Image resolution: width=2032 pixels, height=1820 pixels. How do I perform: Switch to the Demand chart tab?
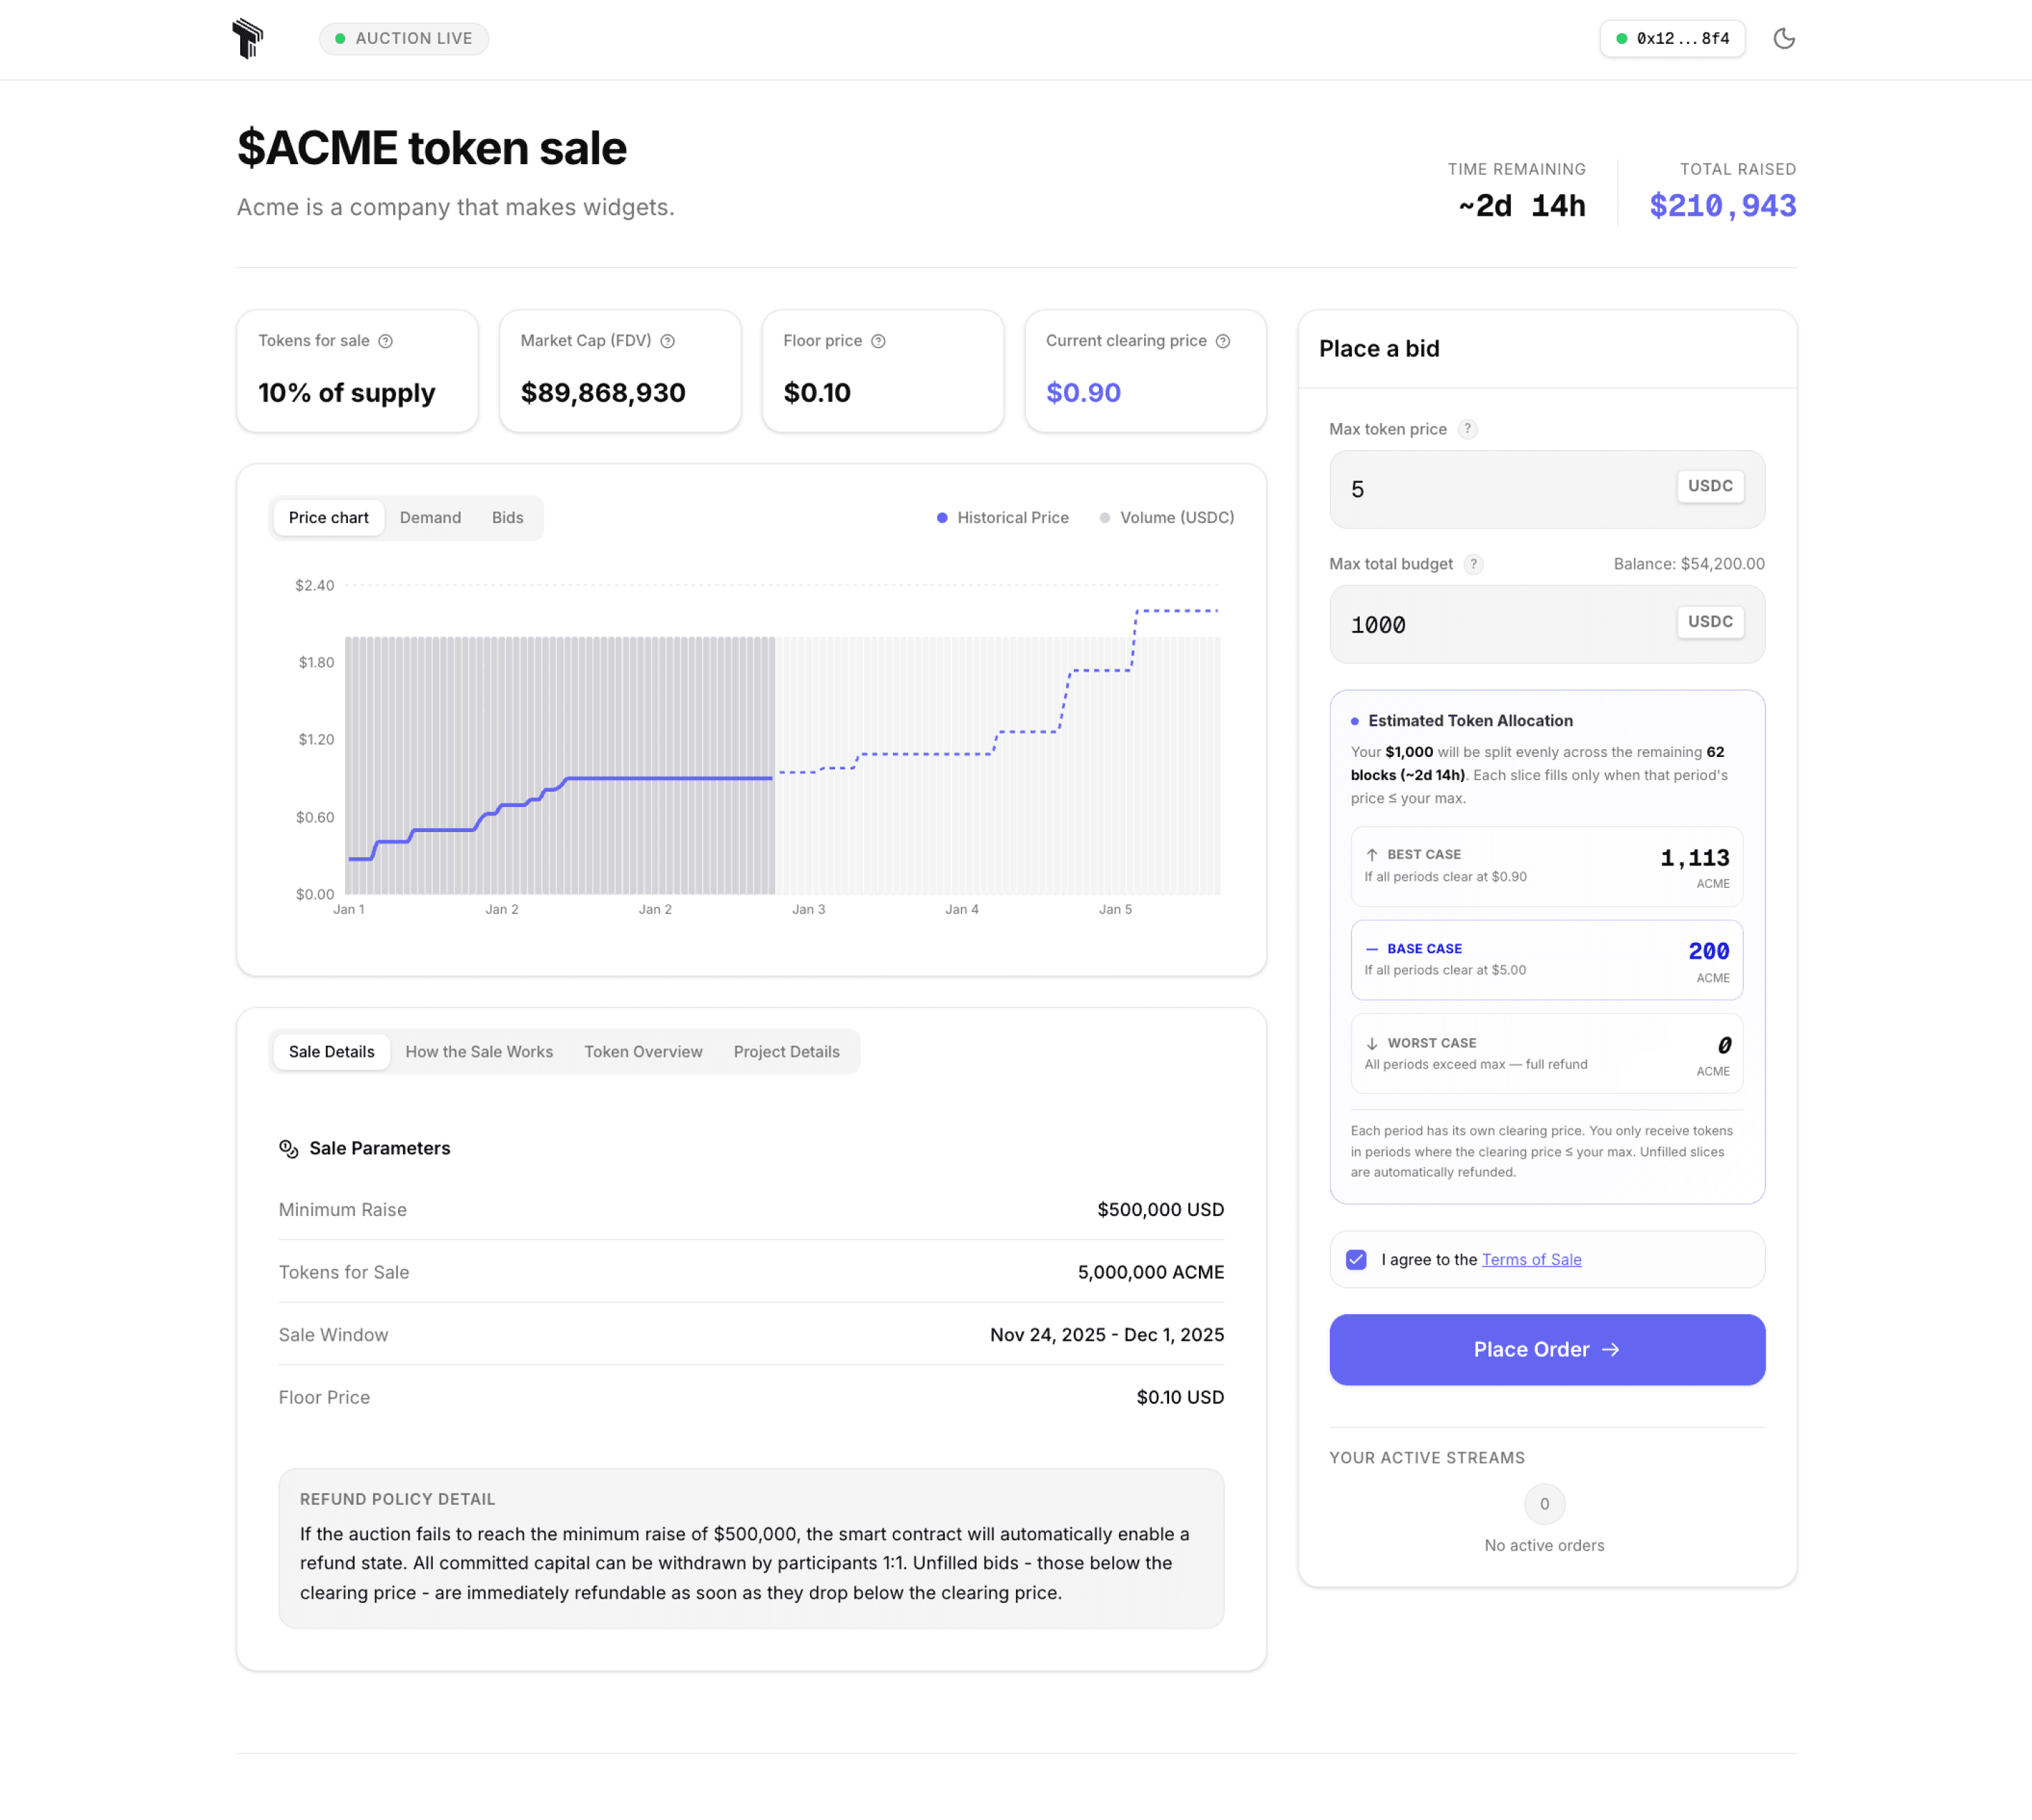point(430,517)
